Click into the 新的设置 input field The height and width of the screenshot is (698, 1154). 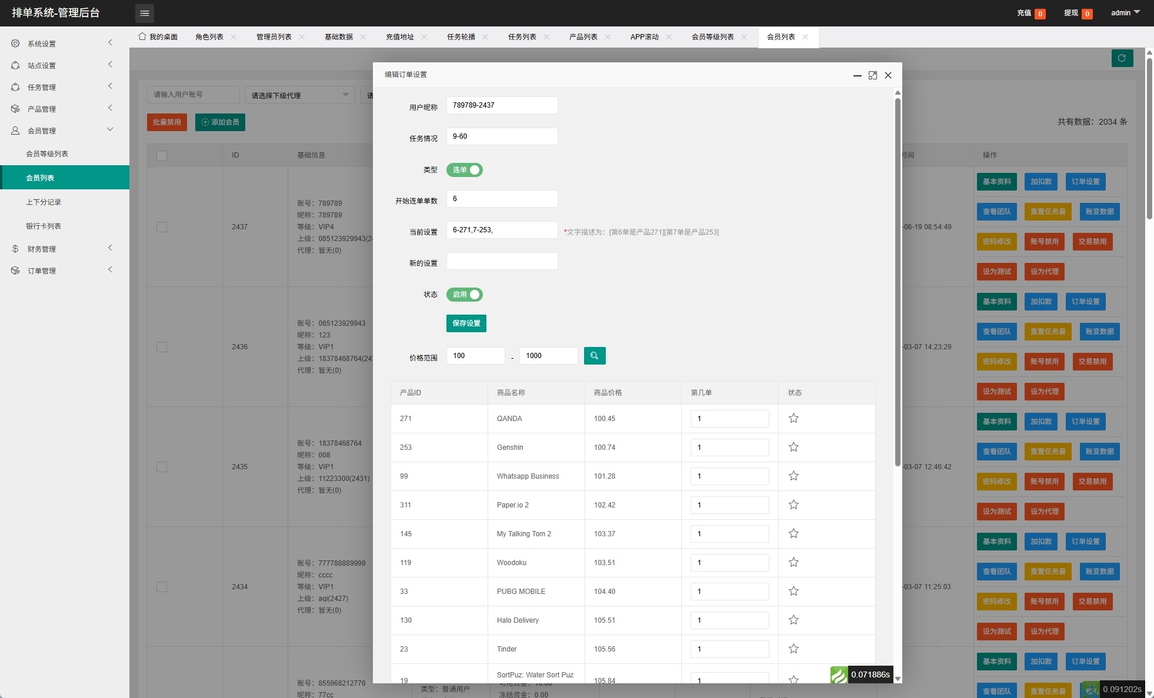point(502,261)
